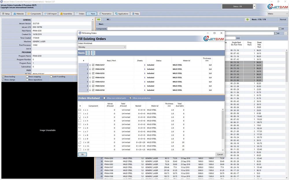Uncheck the FFAN-0257 nest checkbox

[93, 65]
